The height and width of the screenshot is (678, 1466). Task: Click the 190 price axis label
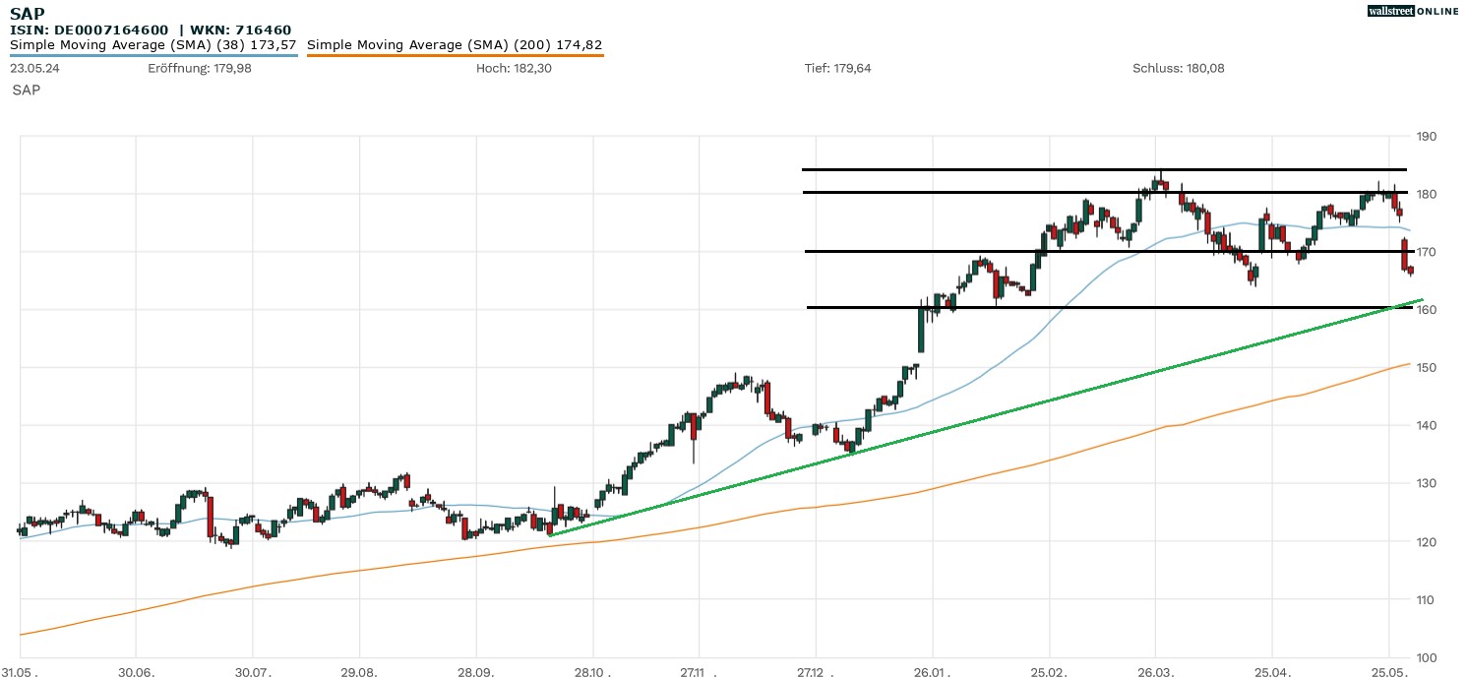1426,136
